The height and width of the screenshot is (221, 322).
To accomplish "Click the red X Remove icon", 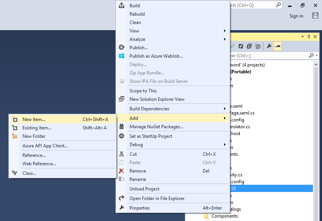I will 121,171.
